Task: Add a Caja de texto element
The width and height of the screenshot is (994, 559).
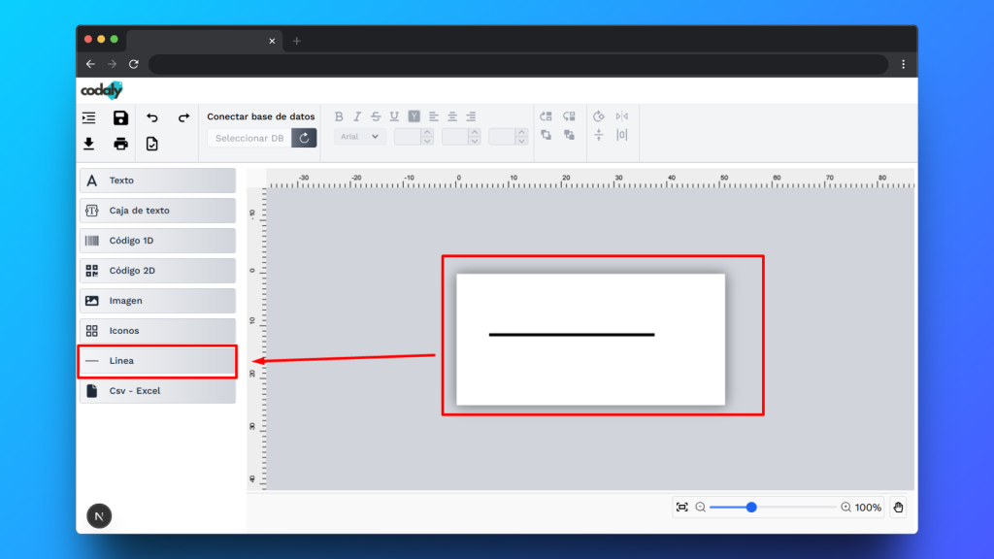Action: point(158,211)
